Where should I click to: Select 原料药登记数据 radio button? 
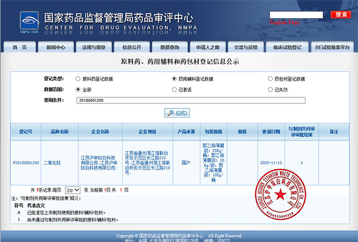pos(78,79)
